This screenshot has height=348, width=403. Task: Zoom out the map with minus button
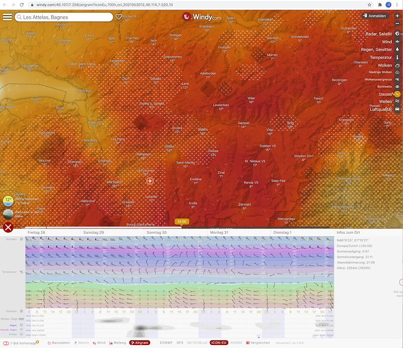[x=397, y=24]
